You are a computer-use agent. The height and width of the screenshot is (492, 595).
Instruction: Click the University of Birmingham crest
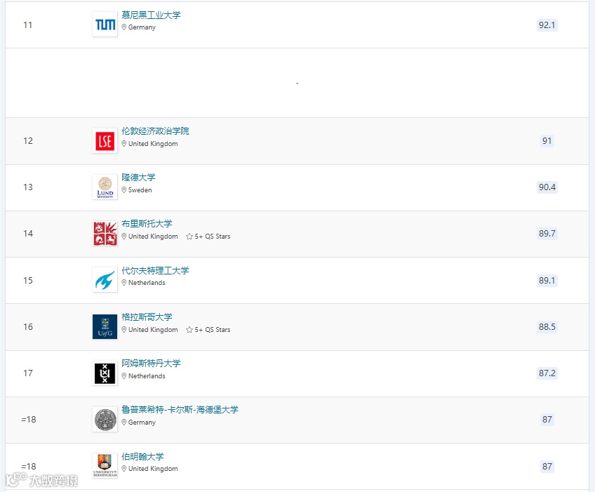point(105,465)
